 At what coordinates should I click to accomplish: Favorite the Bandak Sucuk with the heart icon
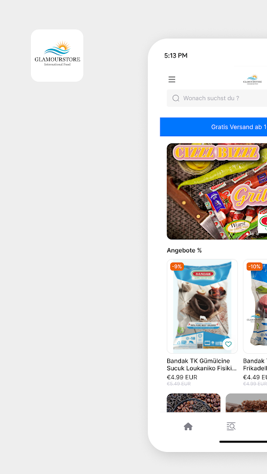[x=228, y=344]
